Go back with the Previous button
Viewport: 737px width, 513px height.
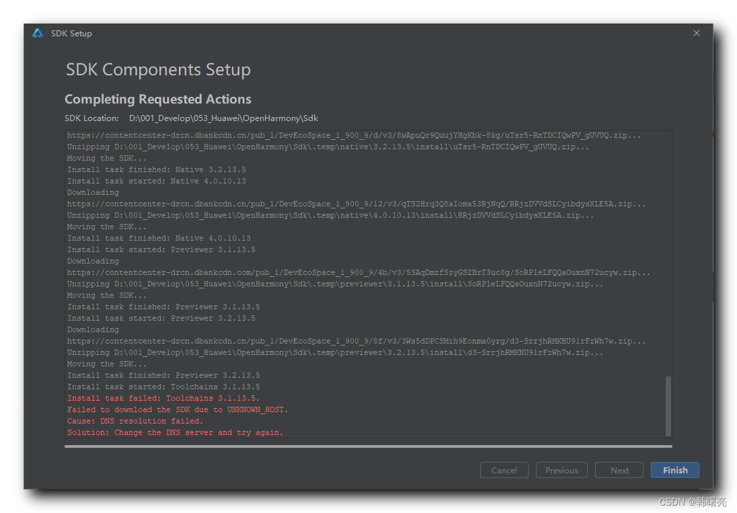561,470
